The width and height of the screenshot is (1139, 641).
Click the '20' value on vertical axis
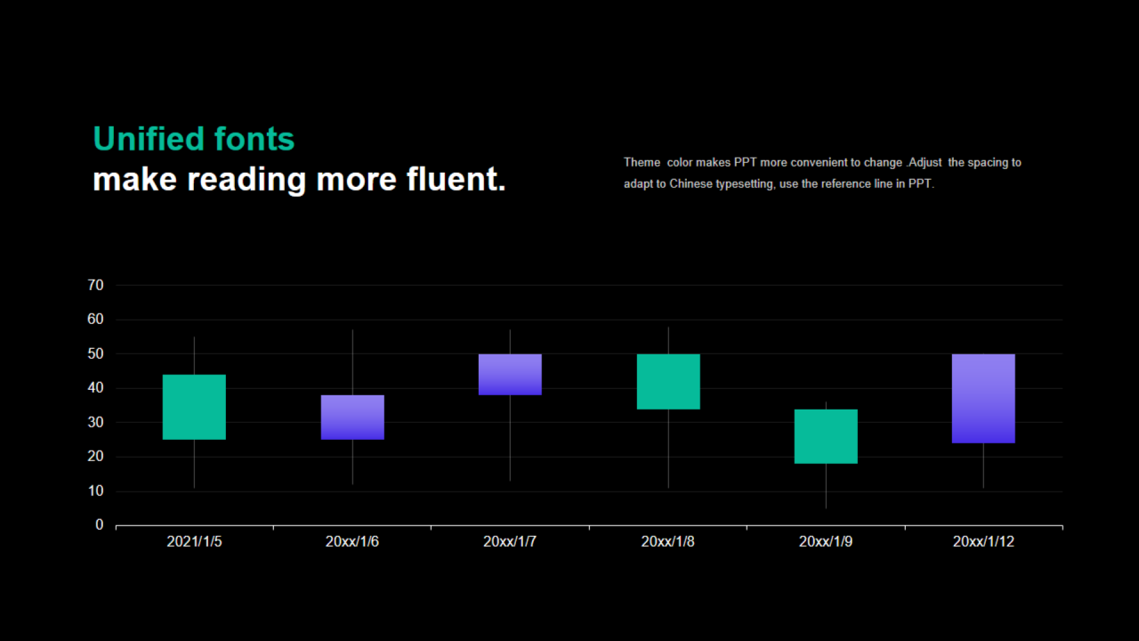click(96, 457)
